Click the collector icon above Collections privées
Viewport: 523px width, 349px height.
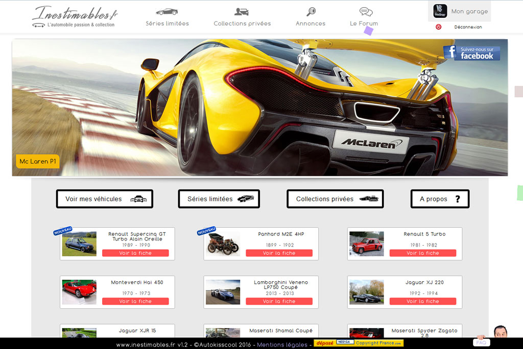pos(242,12)
